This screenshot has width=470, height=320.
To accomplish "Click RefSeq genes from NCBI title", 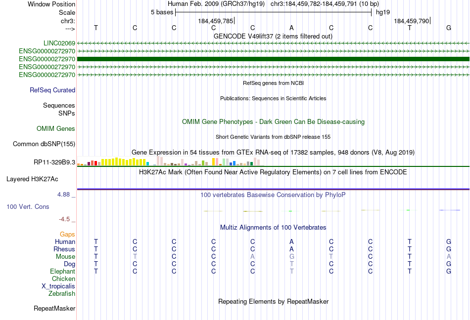I will (x=273, y=83).
